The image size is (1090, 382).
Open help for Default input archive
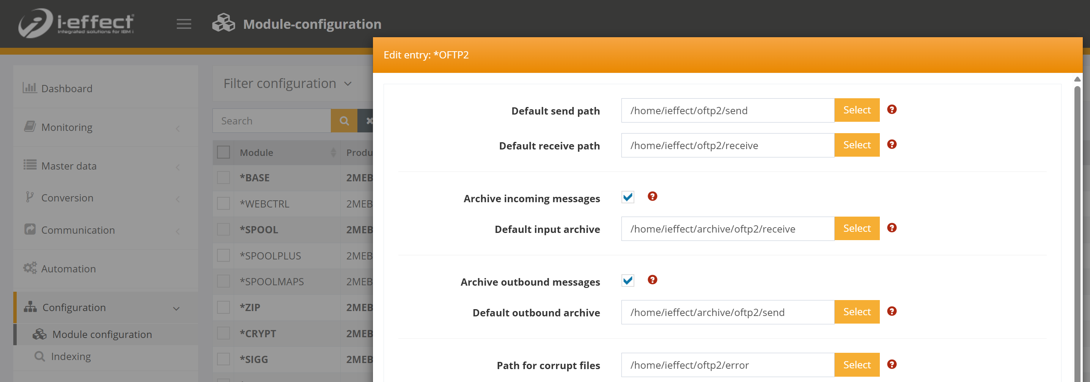coord(892,228)
